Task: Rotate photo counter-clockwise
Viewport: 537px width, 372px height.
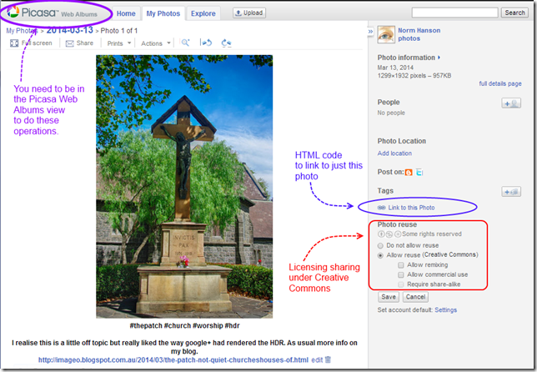Action: (x=206, y=43)
